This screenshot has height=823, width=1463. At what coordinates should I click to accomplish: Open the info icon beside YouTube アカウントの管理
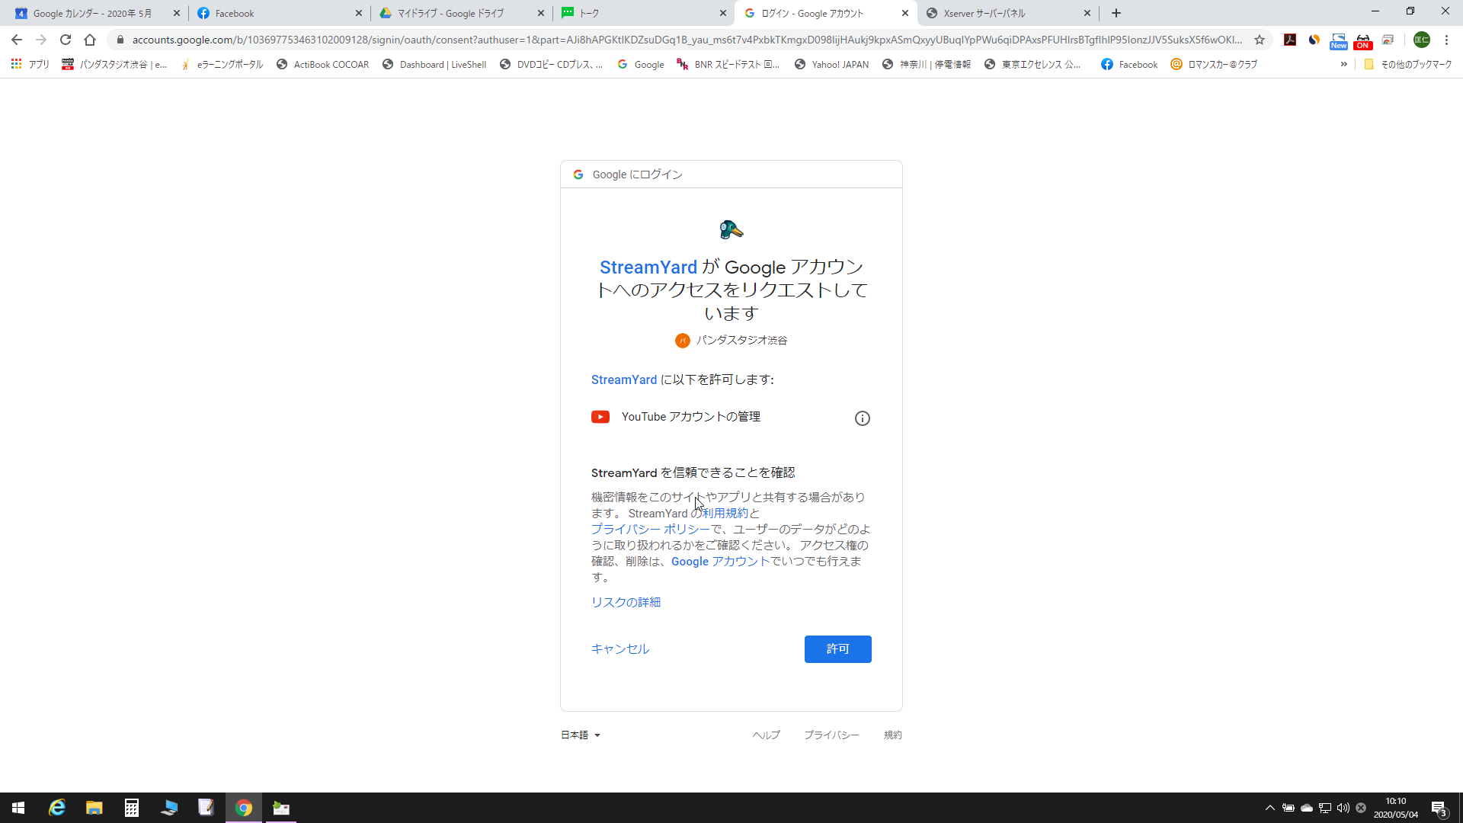click(x=862, y=418)
